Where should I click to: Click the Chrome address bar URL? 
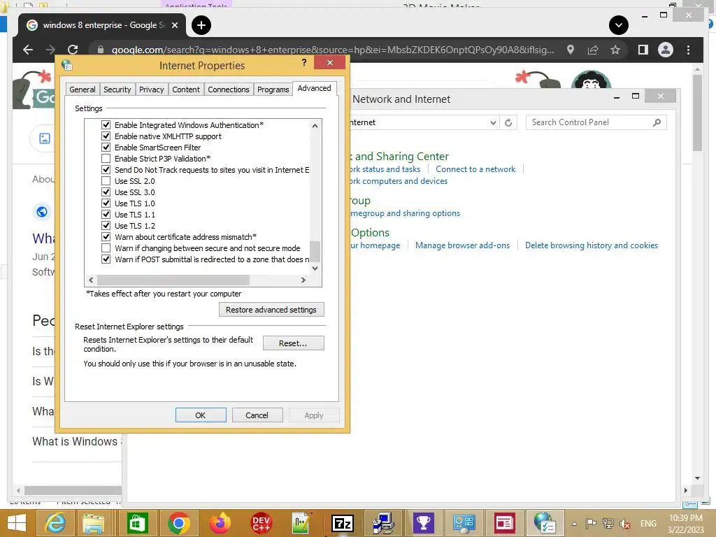click(x=332, y=50)
